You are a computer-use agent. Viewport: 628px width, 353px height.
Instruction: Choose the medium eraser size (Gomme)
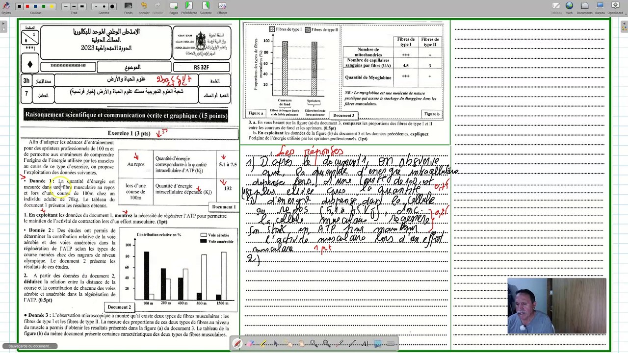pos(104,6)
